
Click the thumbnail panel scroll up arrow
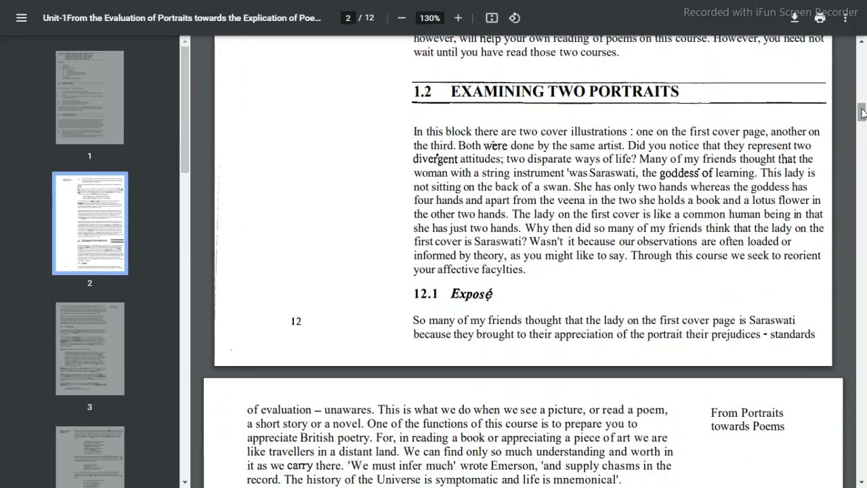[x=185, y=41]
